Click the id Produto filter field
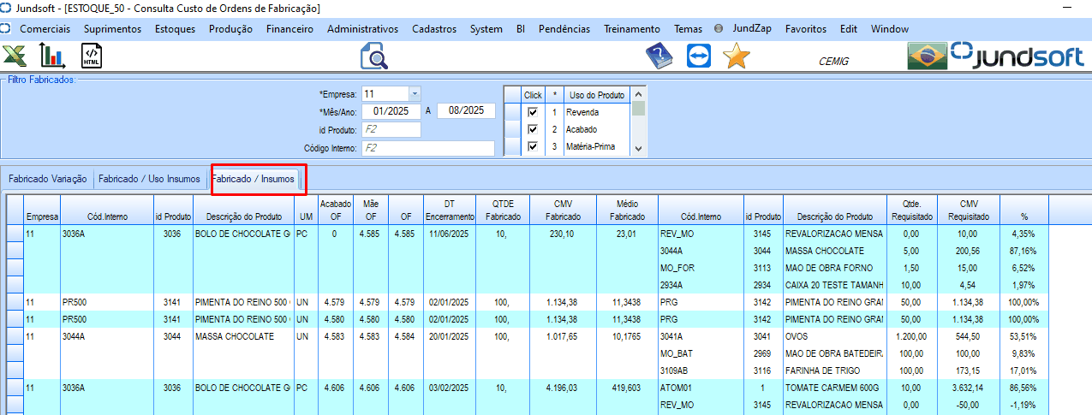This screenshot has height=415, width=1092. coord(391,130)
